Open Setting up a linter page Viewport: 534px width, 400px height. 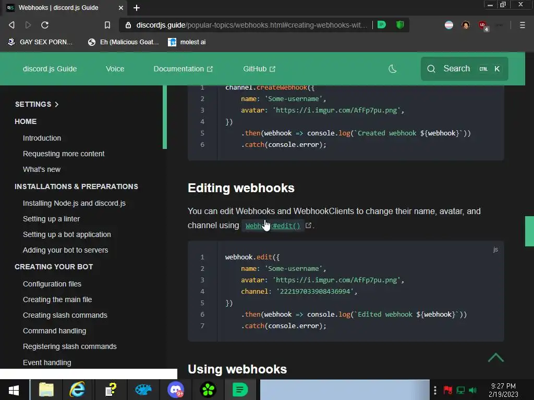point(52,219)
